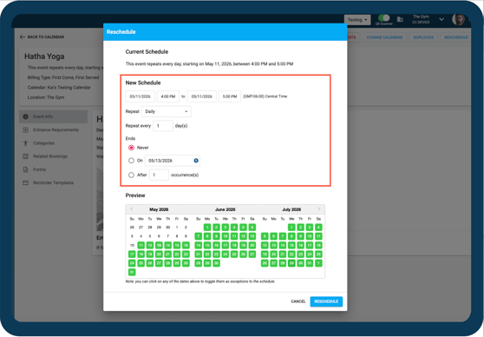Click the end-on date field 05/13/2026

point(173,161)
